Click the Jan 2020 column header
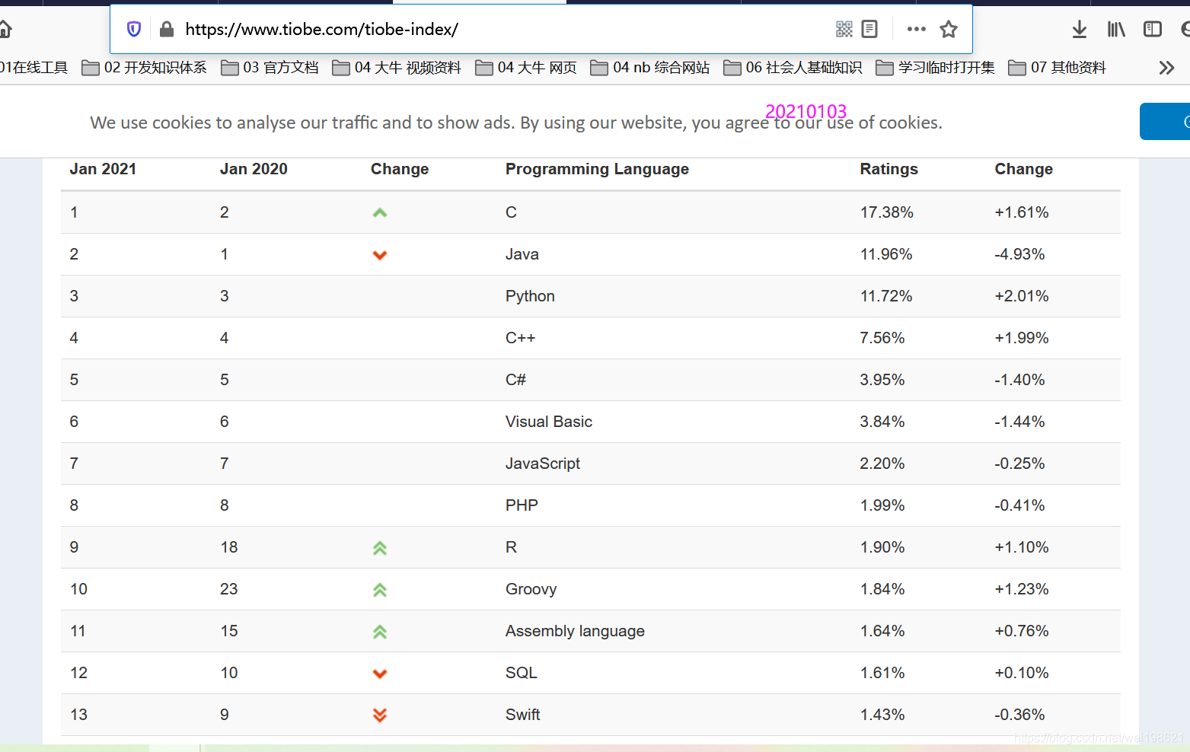Screen dimensions: 1190x752 (254, 169)
